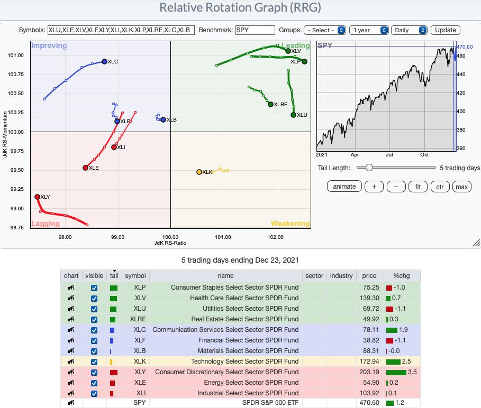
Task: Click the Update button
Action: pyautogui.click(x=445, y=30)
